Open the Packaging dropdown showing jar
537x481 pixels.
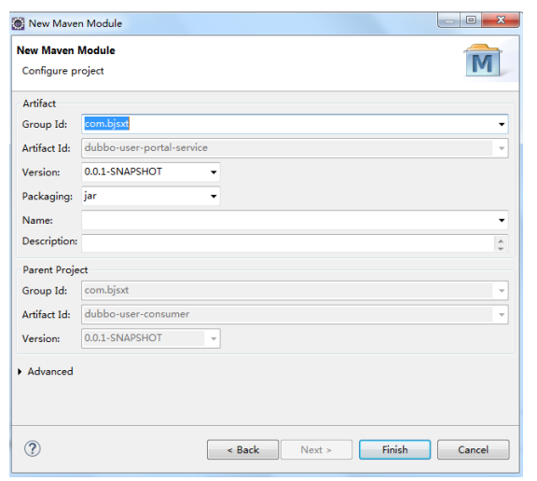coord(213,196)
